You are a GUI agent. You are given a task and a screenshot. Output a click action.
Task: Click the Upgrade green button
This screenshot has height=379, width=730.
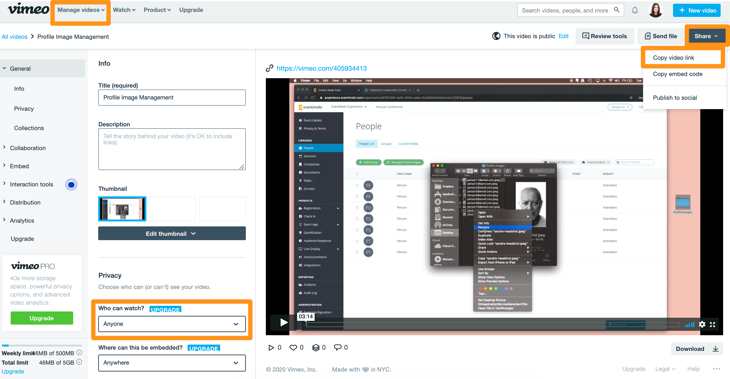click(x=41, y=318)
